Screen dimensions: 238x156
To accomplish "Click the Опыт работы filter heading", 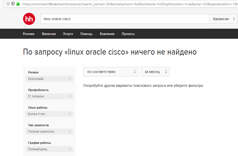I will point(38,107).
